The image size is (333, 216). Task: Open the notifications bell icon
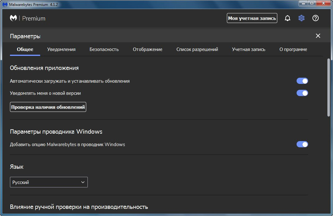pos(288,18)
